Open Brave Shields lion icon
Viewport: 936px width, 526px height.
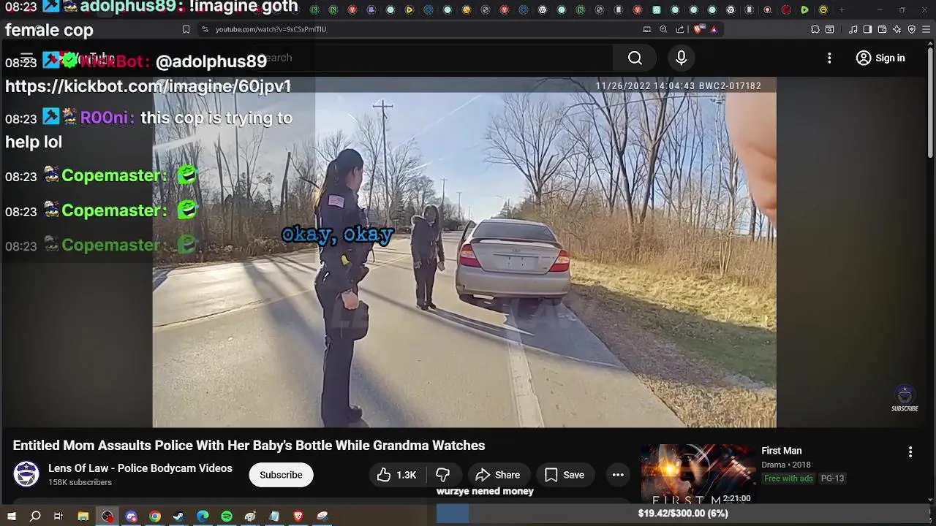tap(698, 29)
